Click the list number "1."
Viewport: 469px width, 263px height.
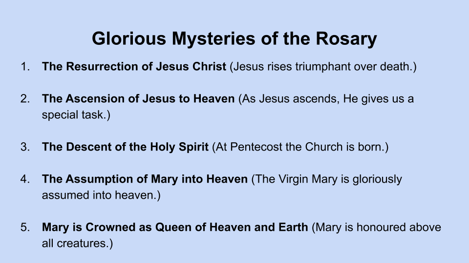coord(25,67)
